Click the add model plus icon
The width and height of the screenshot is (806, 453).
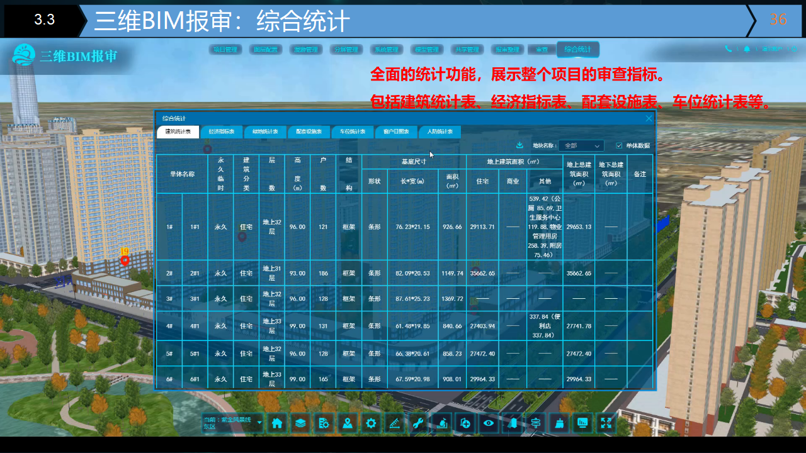tap(465, 423)
